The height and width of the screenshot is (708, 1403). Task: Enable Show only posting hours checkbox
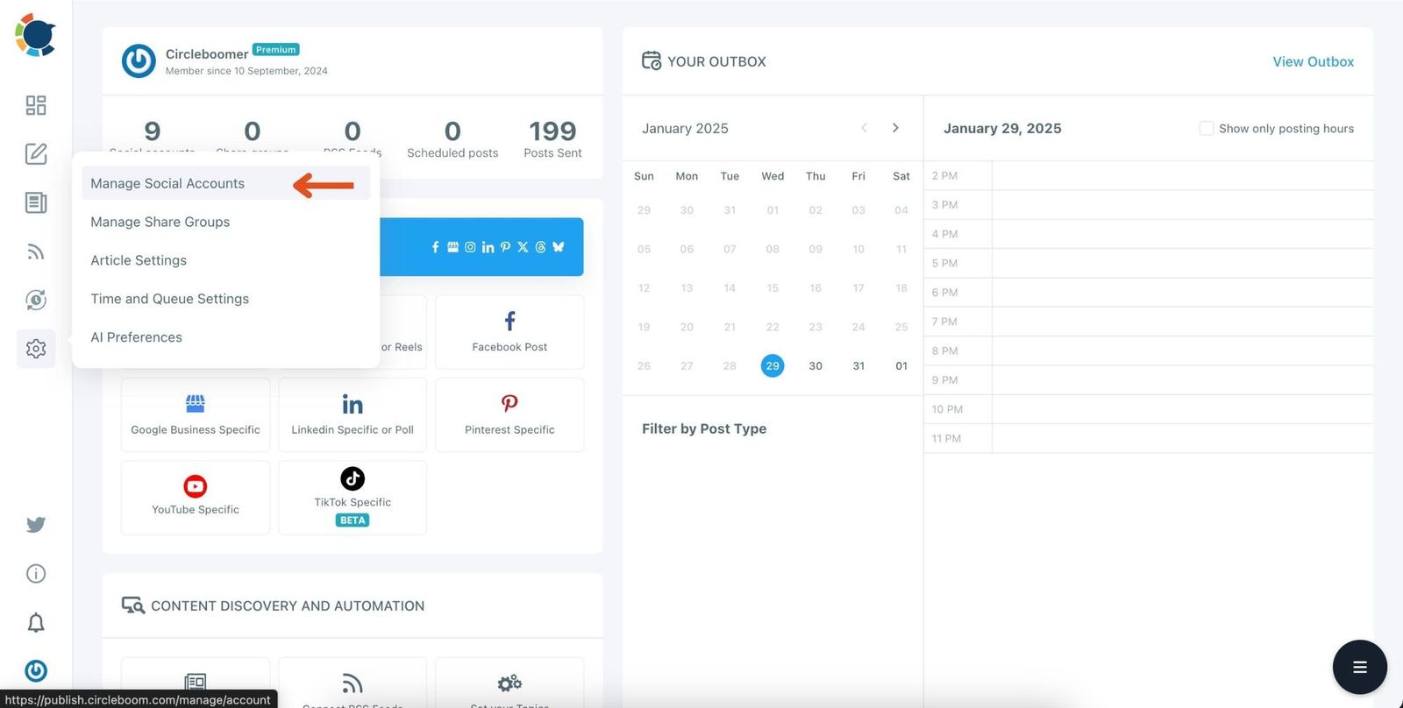pos(1207,129)
